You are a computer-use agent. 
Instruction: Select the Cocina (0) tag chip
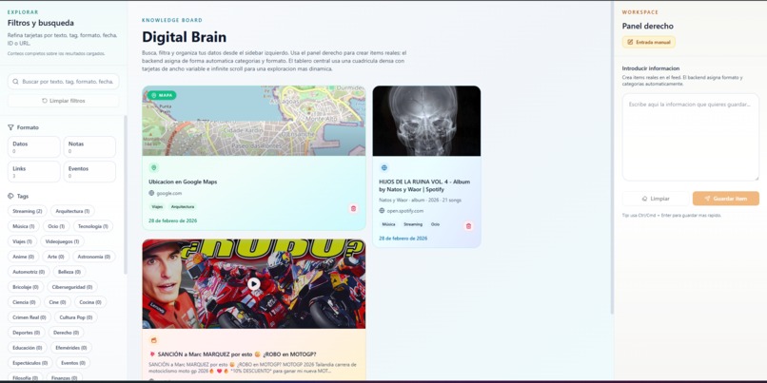90,302
